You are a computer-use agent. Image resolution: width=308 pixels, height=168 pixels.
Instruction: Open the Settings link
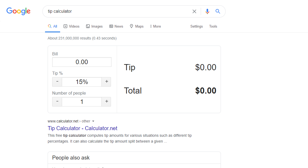(197, 26)
